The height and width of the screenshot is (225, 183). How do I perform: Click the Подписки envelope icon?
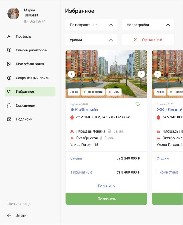tap(9, 119)
